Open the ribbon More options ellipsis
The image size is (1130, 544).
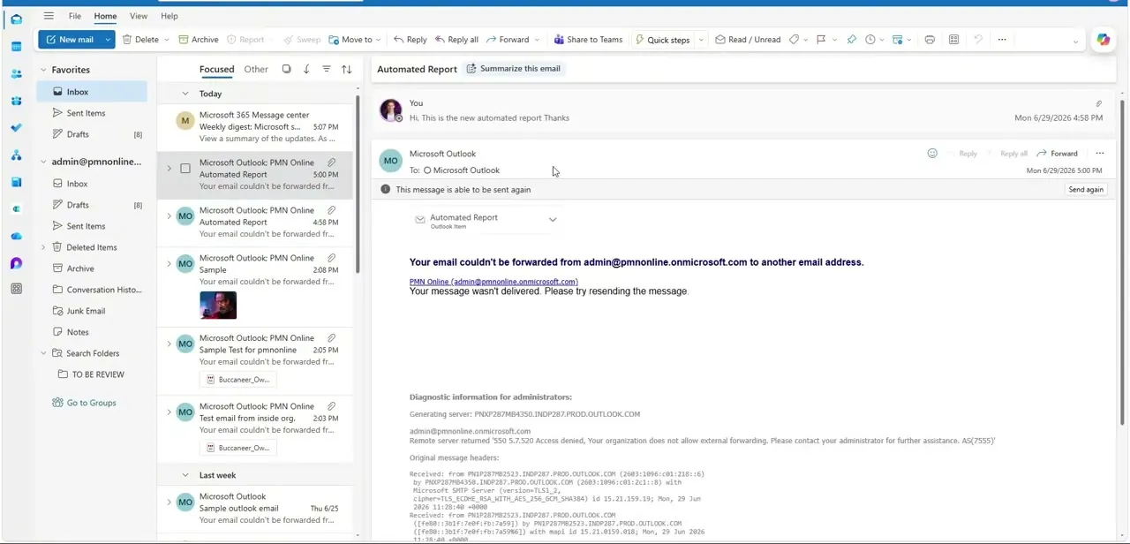click(1001, 40)
